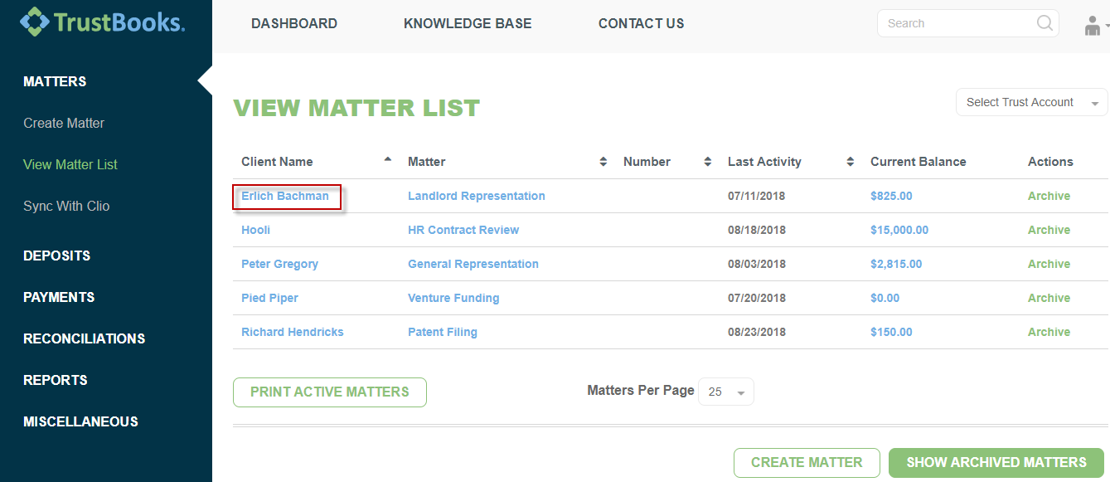
Task: Open Sync With Clio
Action: pyautogui.click(x=66, y=206)
